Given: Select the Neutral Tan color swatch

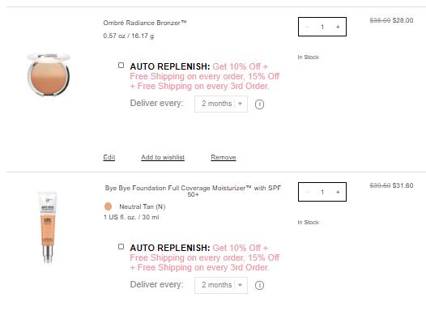Looking at the screenshot, I should 109,206.
